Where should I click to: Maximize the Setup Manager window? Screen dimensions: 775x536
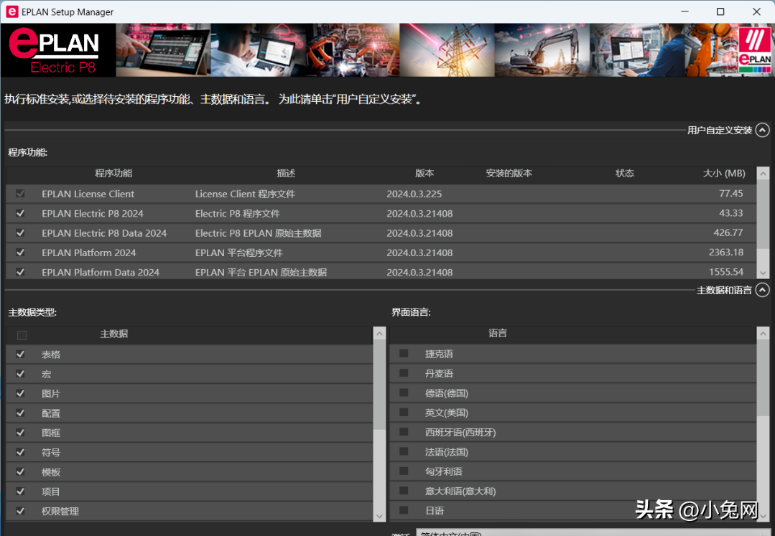click(x=720, y=12)
